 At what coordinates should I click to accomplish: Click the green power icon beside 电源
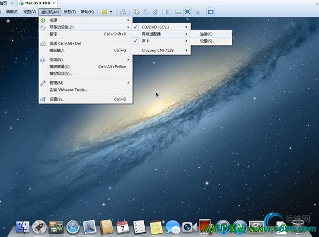43,20
